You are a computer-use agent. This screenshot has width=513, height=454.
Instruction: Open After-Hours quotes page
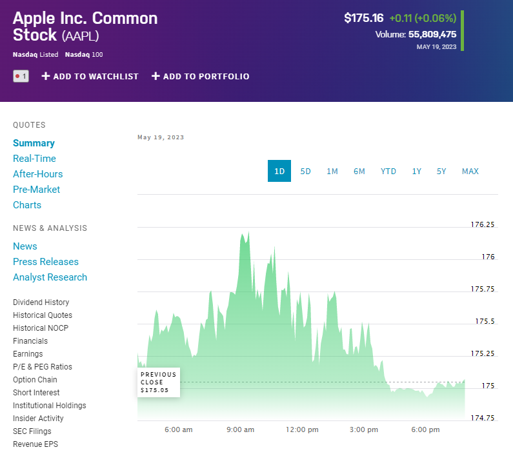[38, 174]
